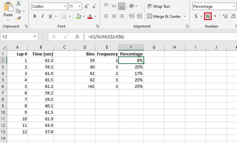
Task: Click the Time (sec) header cell
Action: (x=41, y=54)
